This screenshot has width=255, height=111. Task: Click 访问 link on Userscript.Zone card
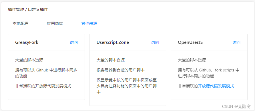click(x=155, y=42)
